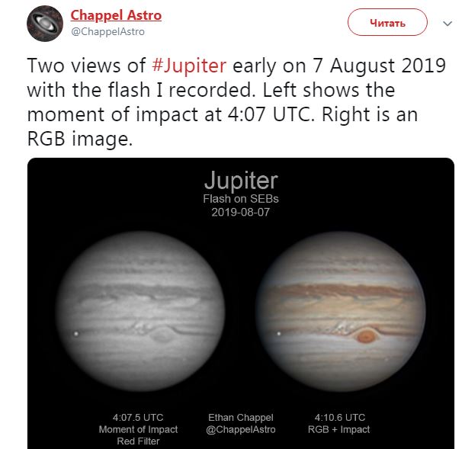Screen dimensions: 465x449
Task: Open the #Jupiter hashtag link
Action: 189,66
